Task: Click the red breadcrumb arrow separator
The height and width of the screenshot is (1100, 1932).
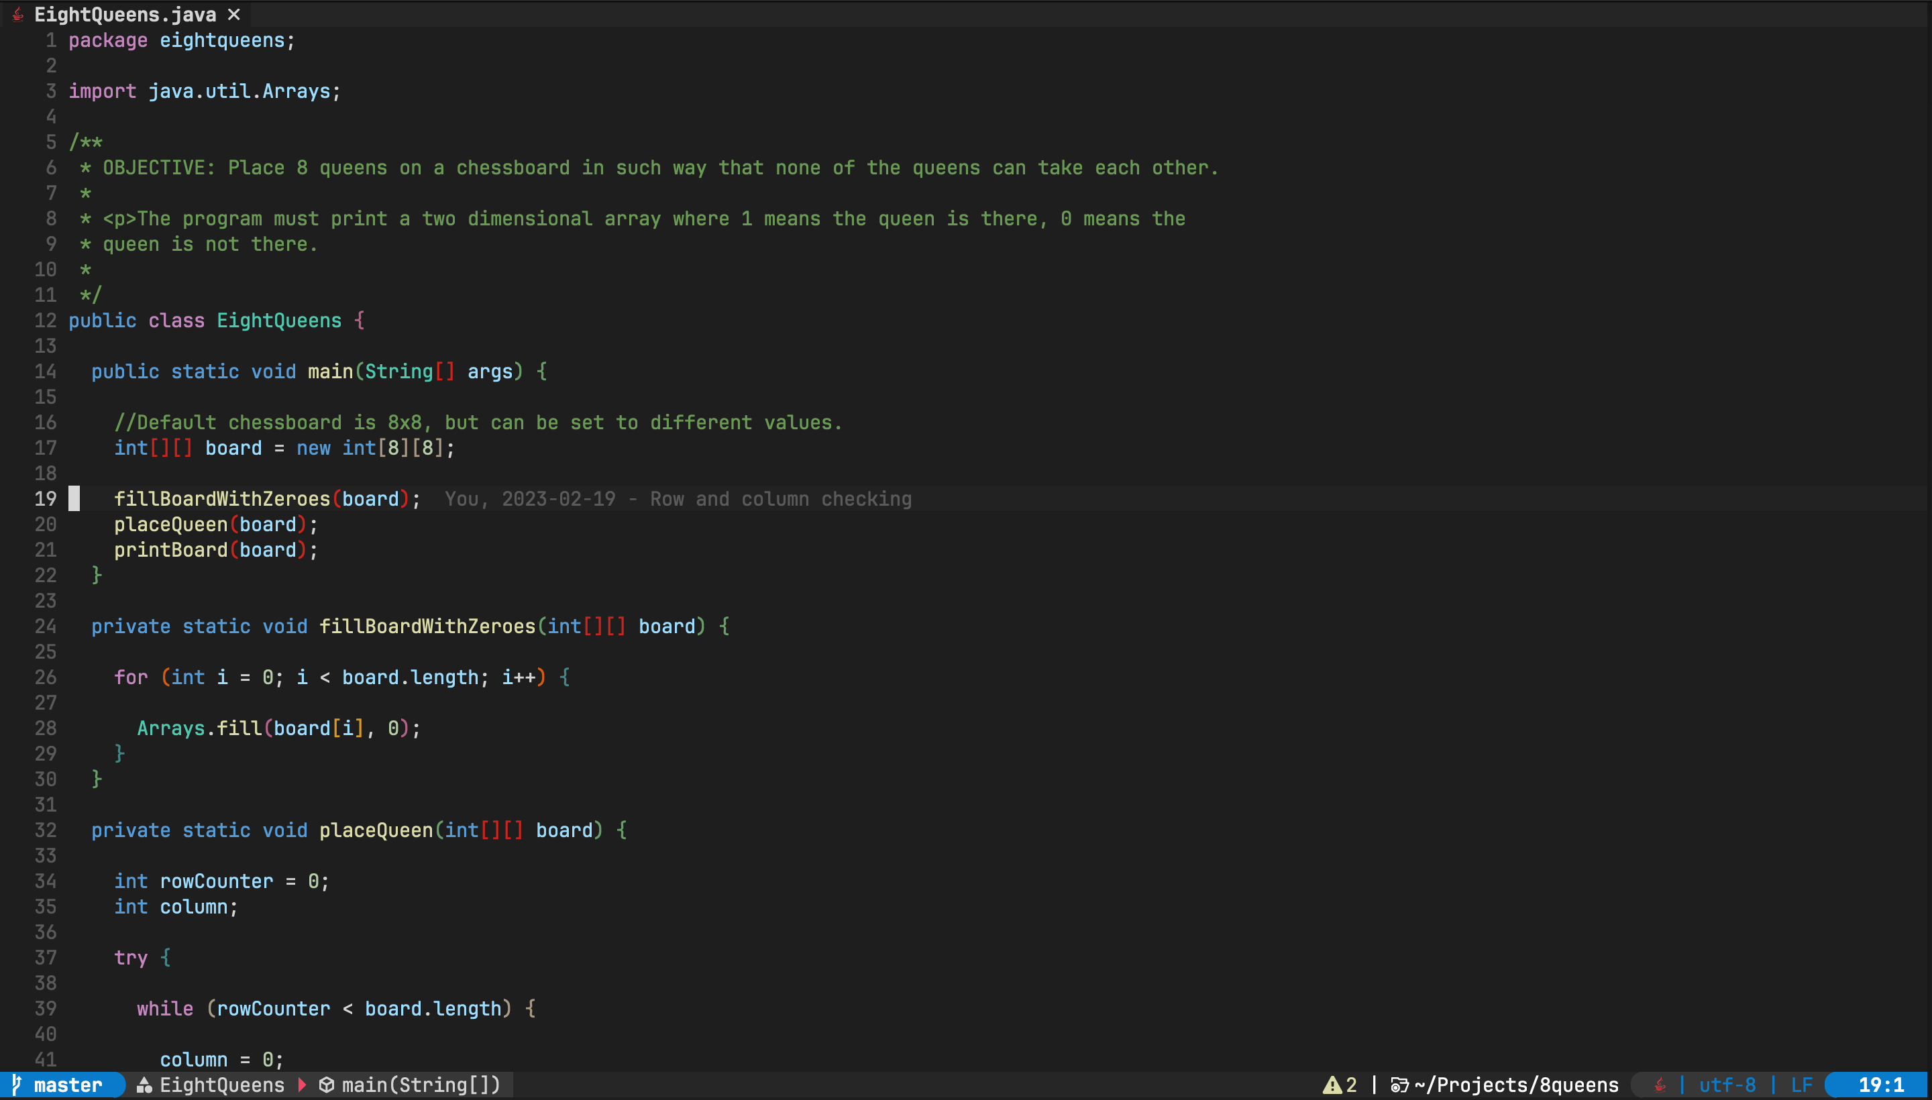Action: [303, 1085]
